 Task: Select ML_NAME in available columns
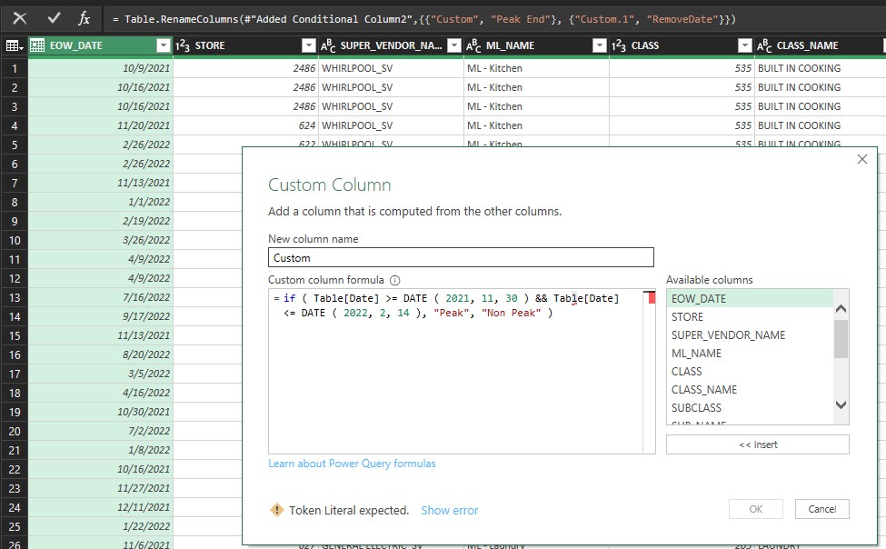pos(750,353)
